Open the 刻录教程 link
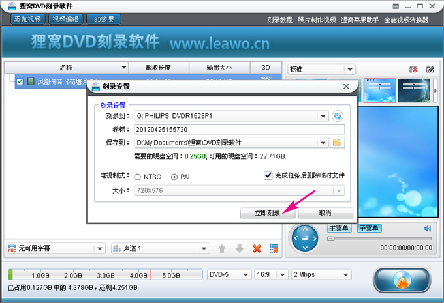This screenshot has width=444, height=303. pyautogui.click(x=279, y=20)
